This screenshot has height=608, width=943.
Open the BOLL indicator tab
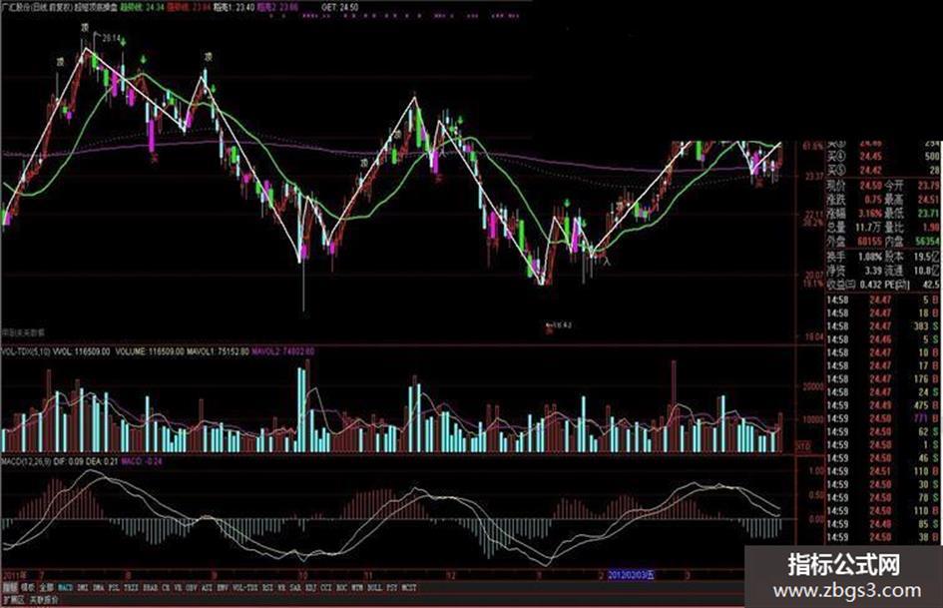coord(374,587)
